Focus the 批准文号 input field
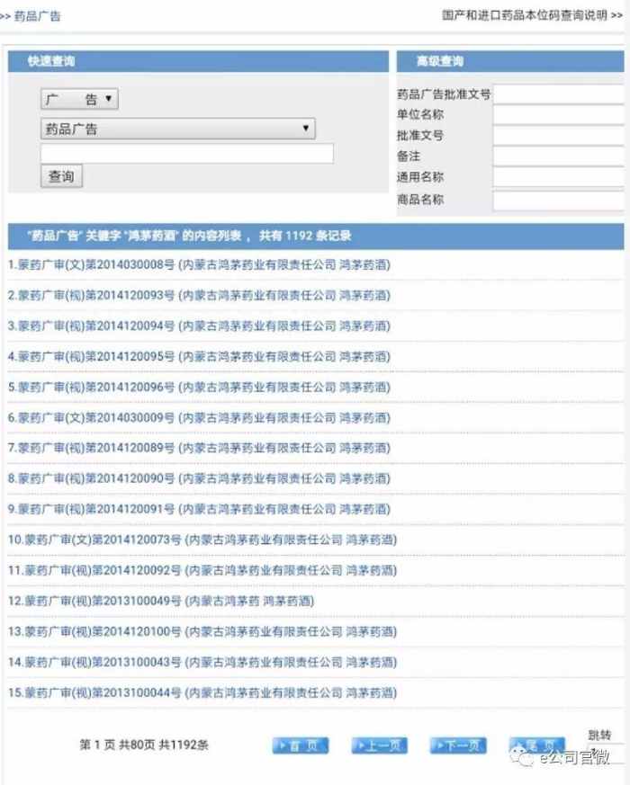This screenshot has width=630, height=785. click(x=558, y=136)
